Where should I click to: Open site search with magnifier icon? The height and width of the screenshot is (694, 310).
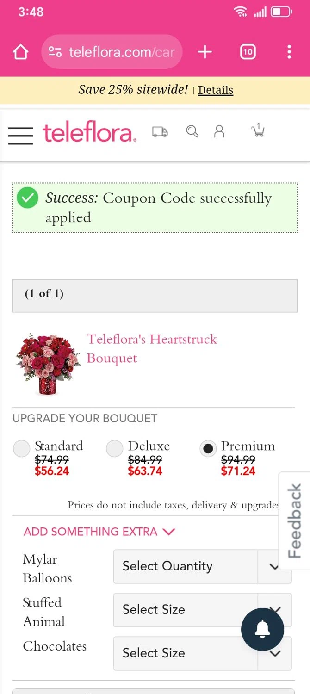pos(192,132)
